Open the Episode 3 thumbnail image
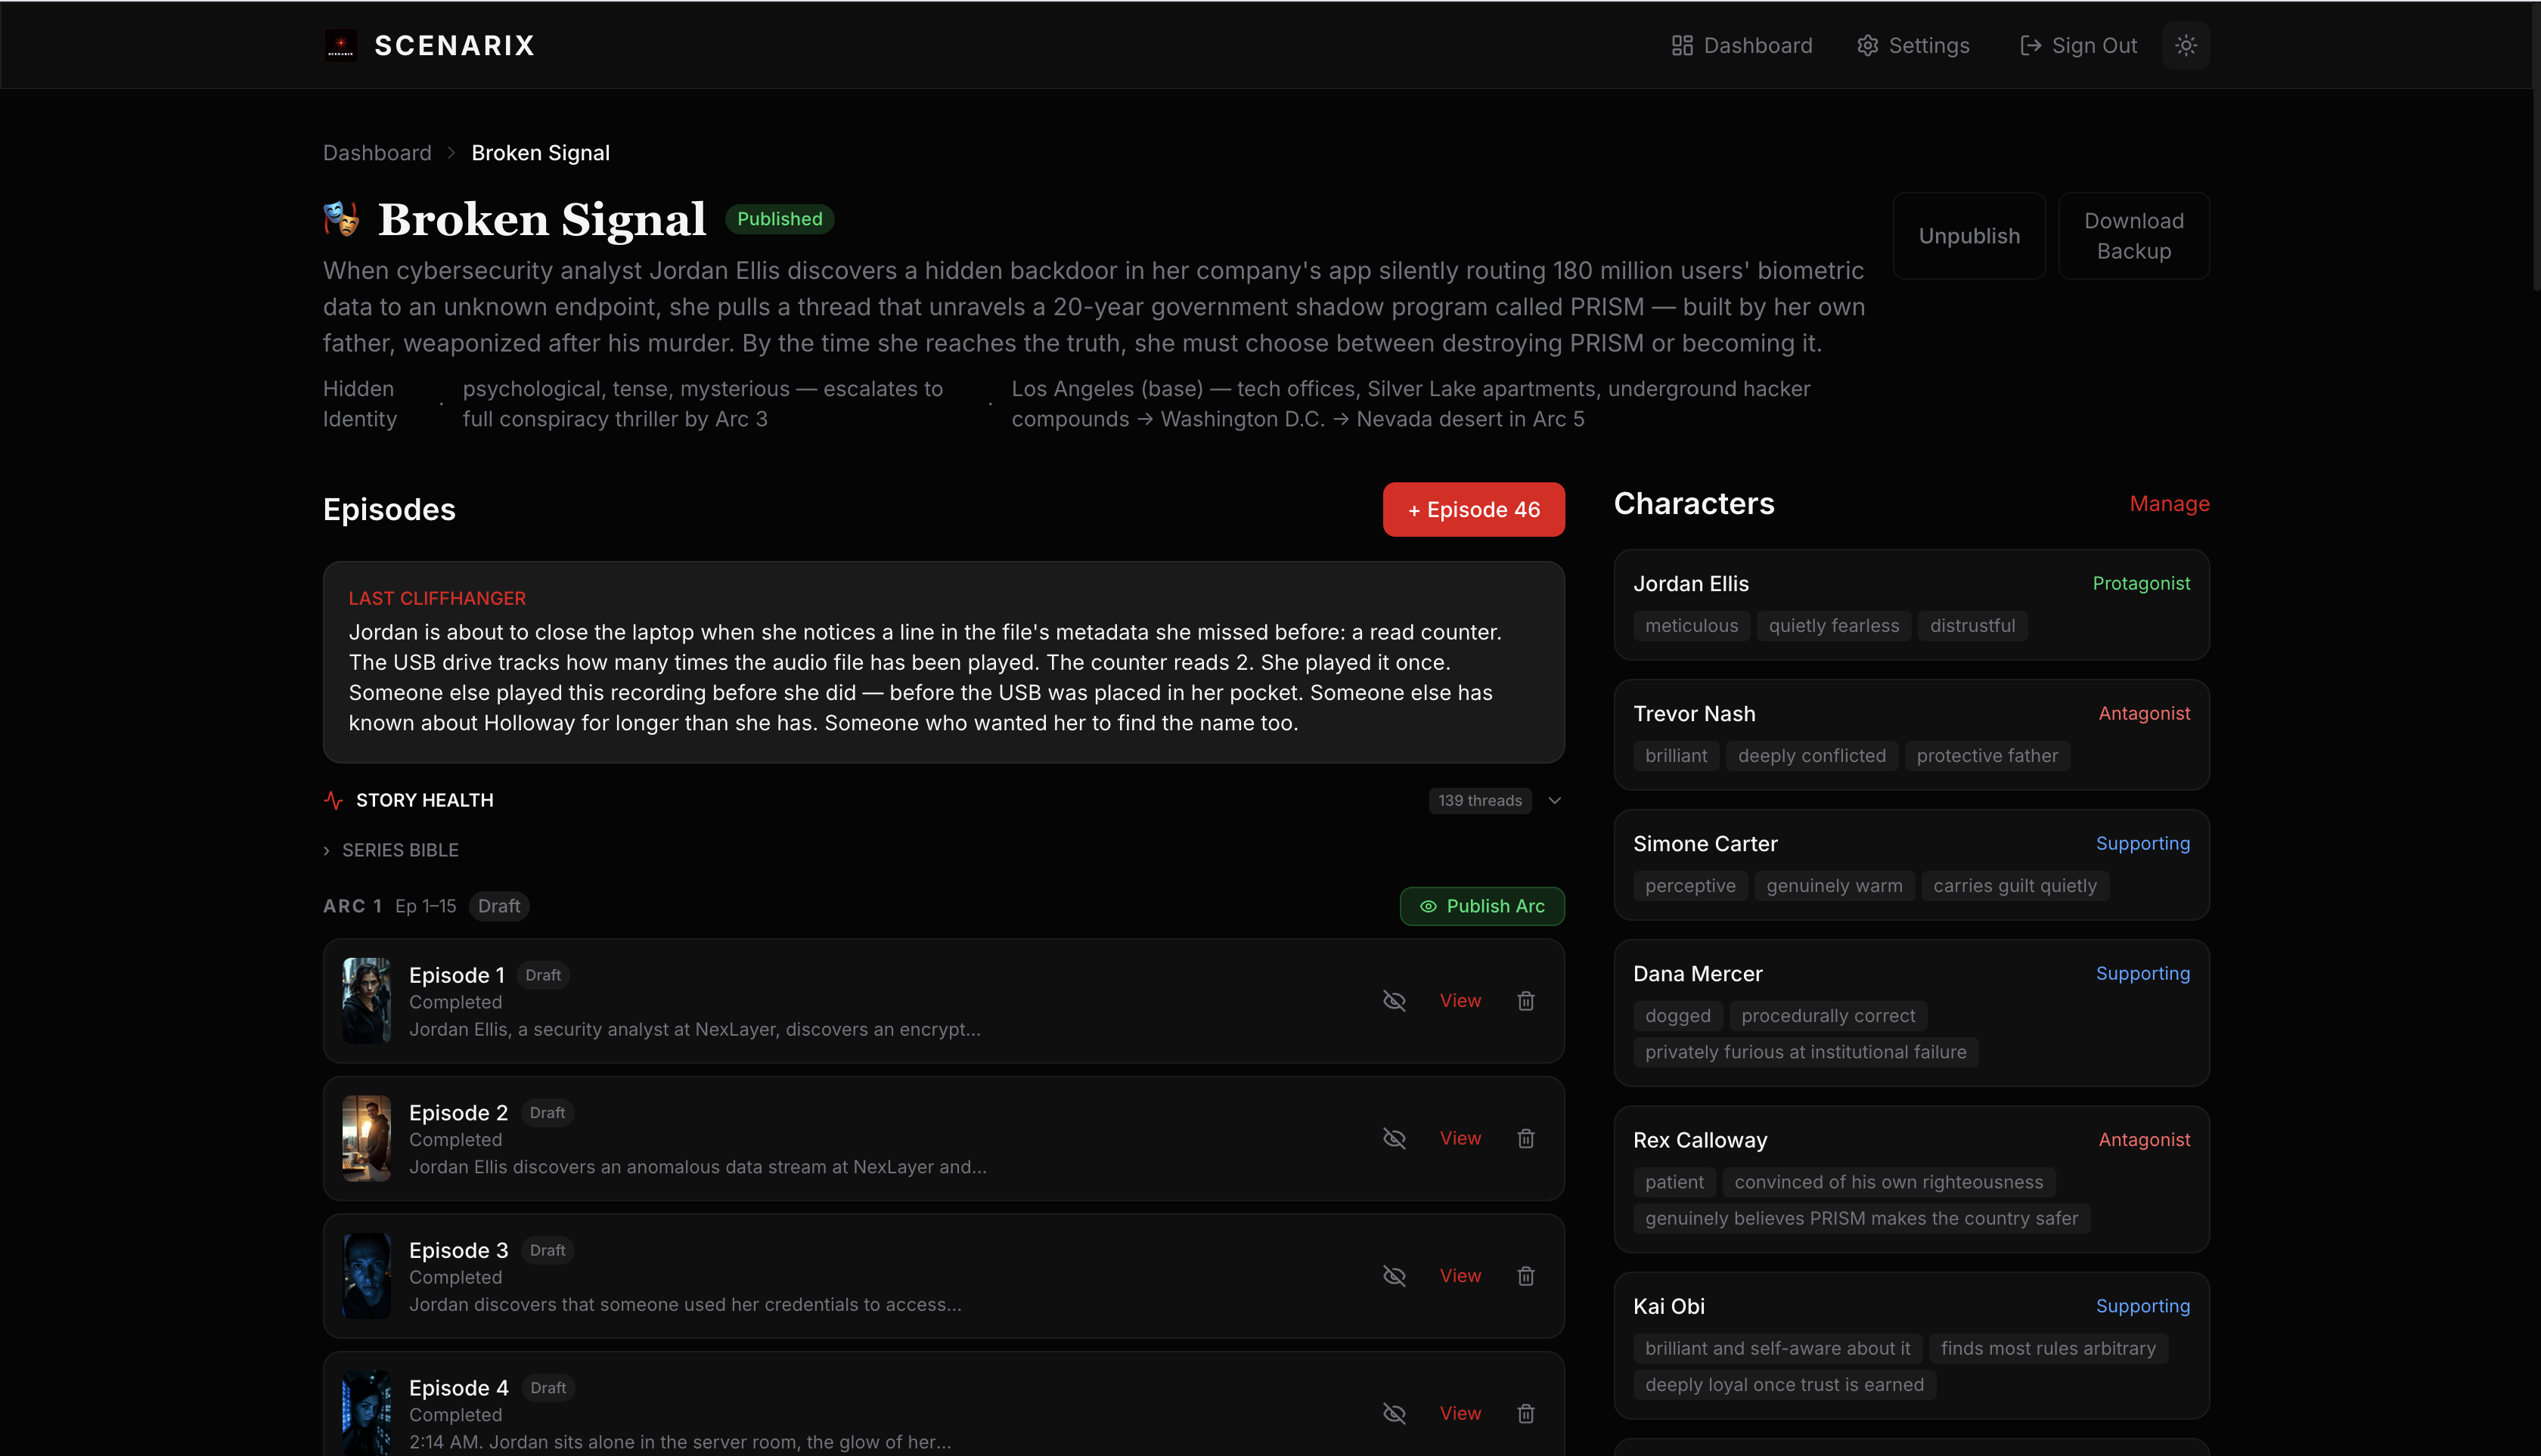 tap(366, 1276)
